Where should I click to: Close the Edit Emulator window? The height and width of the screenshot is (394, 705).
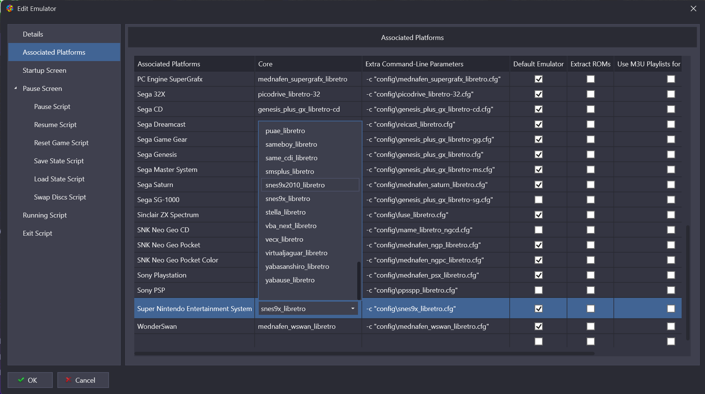click(693, 9)
